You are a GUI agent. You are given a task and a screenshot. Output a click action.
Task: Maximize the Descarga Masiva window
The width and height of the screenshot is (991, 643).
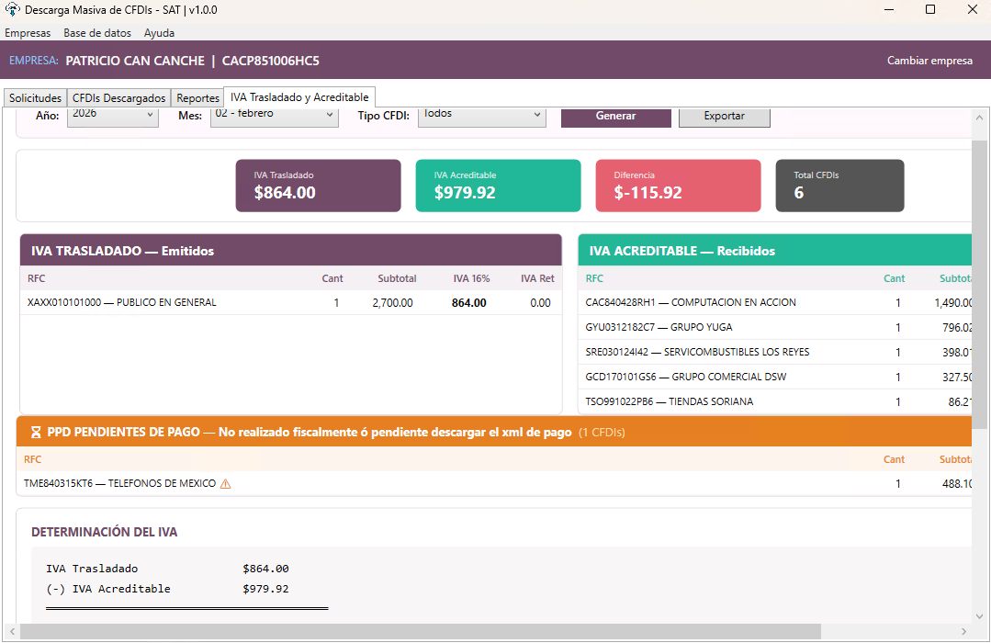click(x=930, y=9)
